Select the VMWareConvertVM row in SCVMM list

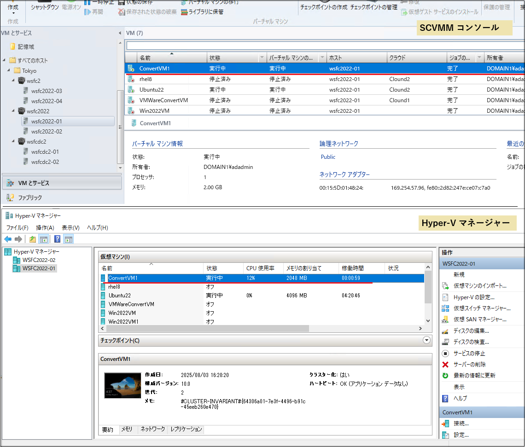pos(324,100)
